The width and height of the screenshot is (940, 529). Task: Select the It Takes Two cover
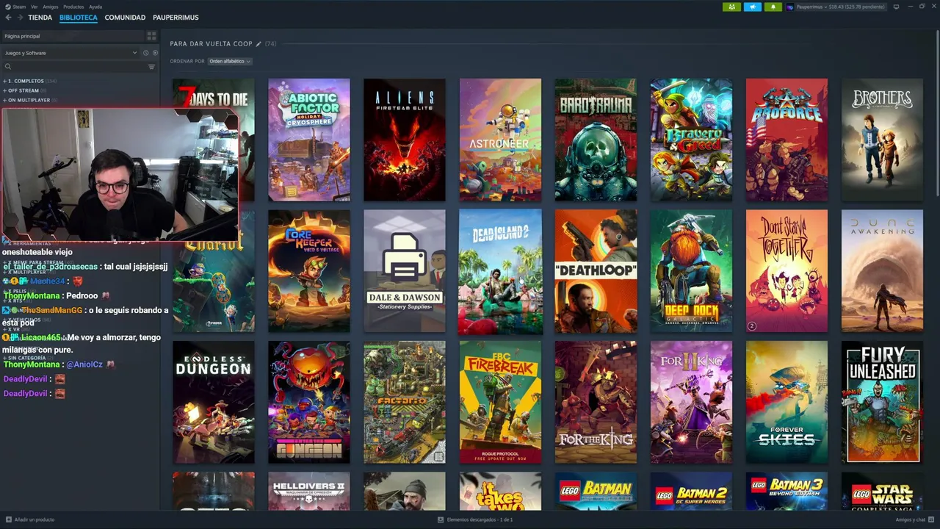500,492
